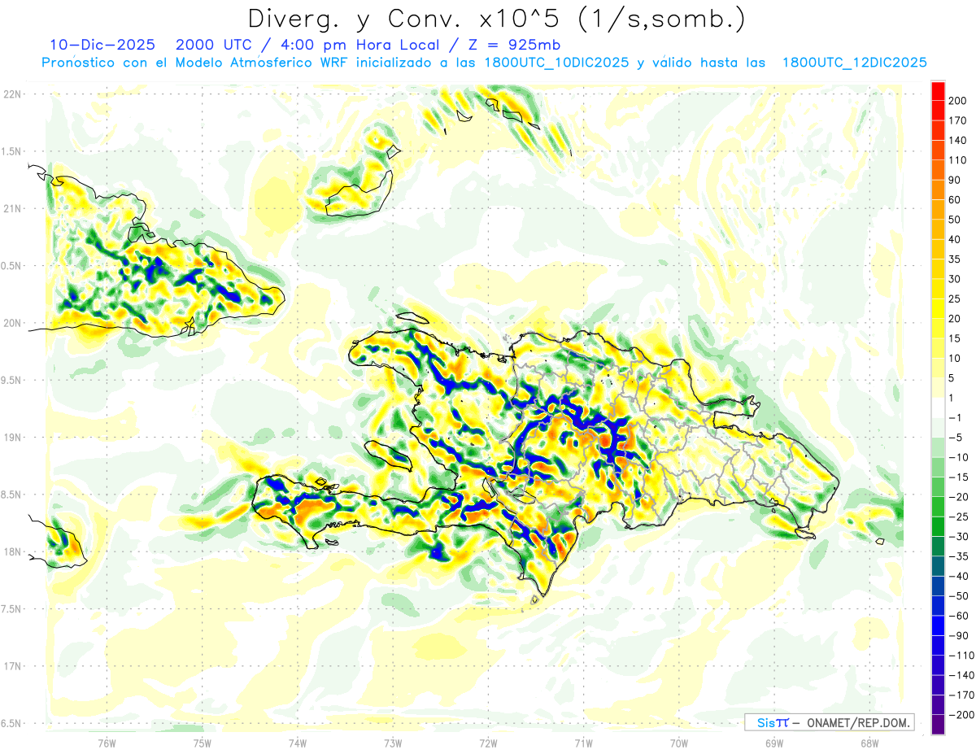Image resolution: width=976 pixels, height=754 pixels.
Task: Click the positive "35" legend value
Action: pyautogui.click(x=955, y=259)
